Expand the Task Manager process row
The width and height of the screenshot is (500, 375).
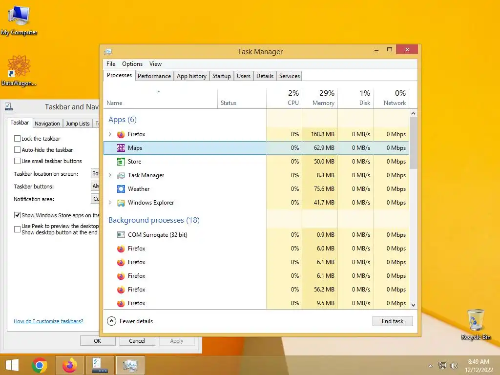click(110, 175)
